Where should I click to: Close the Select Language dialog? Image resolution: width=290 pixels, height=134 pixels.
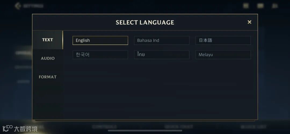[x=249, y=22]
